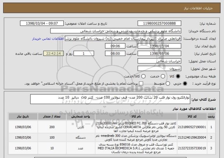Image resolution: width=224 pixels, height=158 pixels.
Task: Click the date cell in row 1
Action: pyautogui.click(x=23, y=127)
